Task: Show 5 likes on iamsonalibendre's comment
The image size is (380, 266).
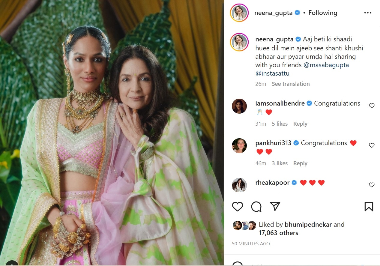Action: tap(280, 124)
